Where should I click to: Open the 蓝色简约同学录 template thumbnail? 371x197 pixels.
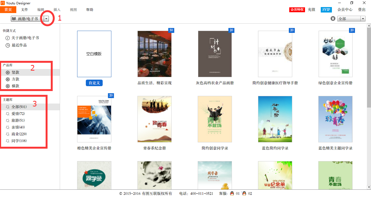(275, 119)
